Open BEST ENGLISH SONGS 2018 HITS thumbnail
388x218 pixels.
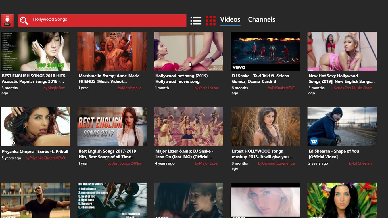(35, 51)
